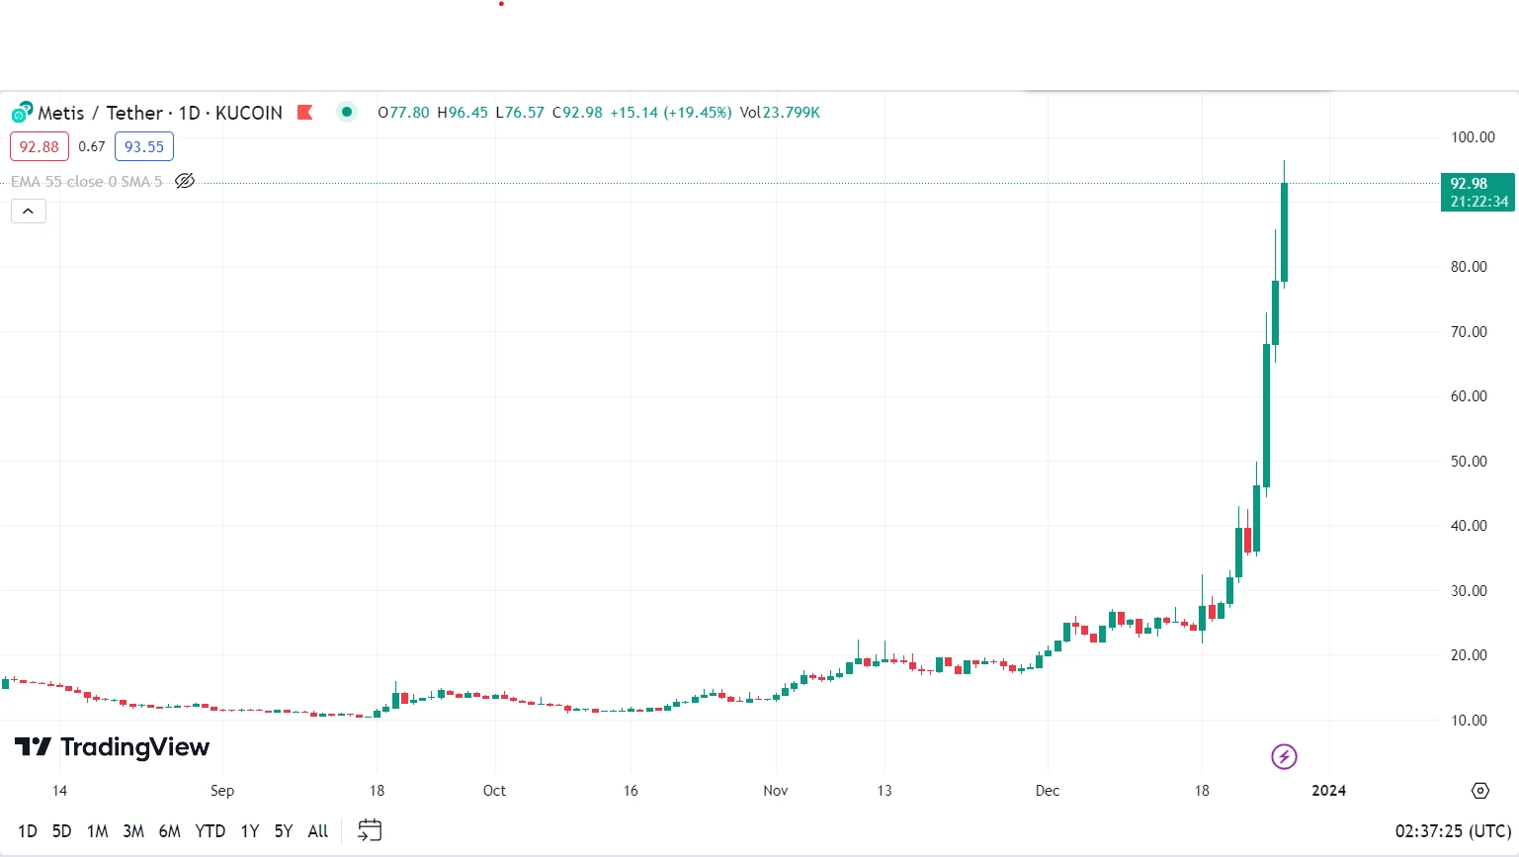Click the green market status dot

click(346, 112)
